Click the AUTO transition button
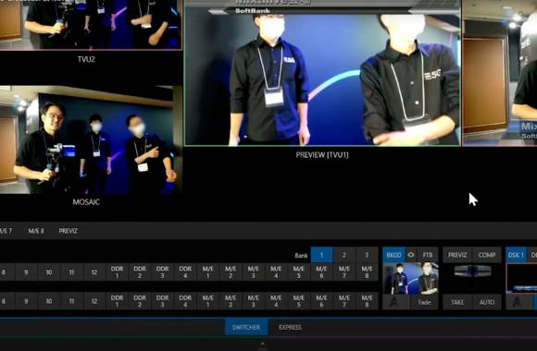The image size is (537, 351). pos(487,302)
